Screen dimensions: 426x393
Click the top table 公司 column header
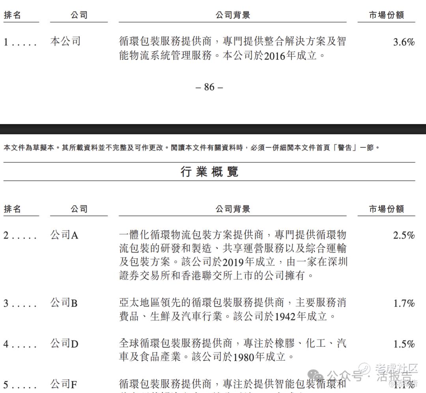click(79, 15)
